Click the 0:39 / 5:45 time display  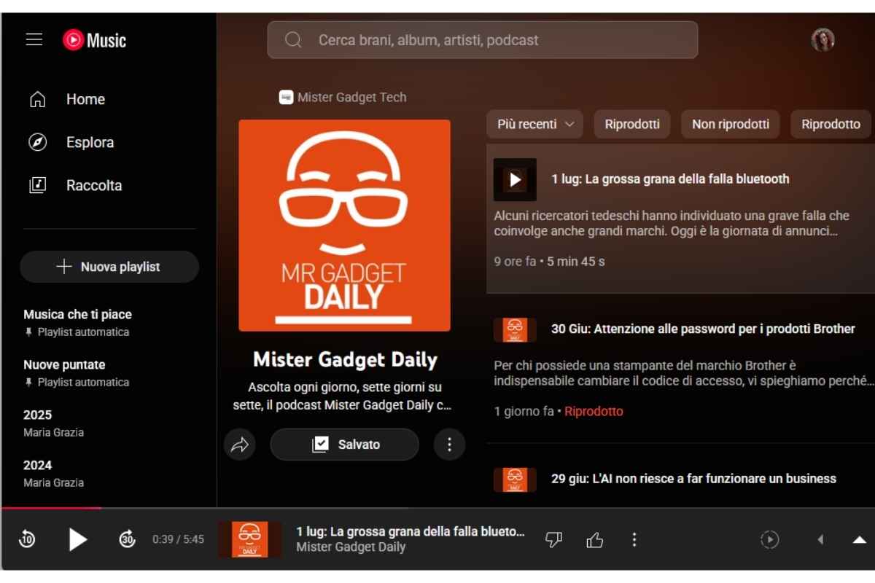(178, 540)
